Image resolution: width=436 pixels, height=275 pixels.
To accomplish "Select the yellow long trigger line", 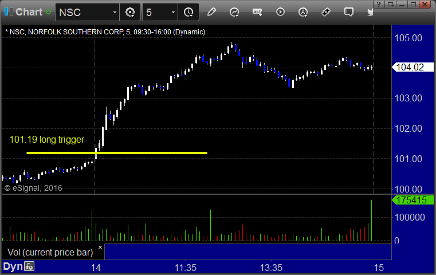I will (x=117, y=152).
